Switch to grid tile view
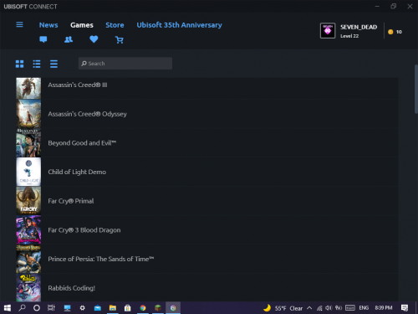The width and height of the screenshot is (418, 314). 19,64
